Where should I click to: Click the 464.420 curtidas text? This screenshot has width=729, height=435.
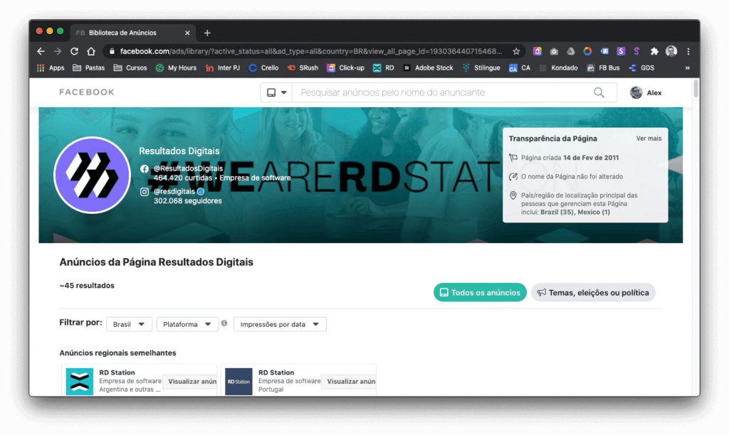[x=183, y=178]
